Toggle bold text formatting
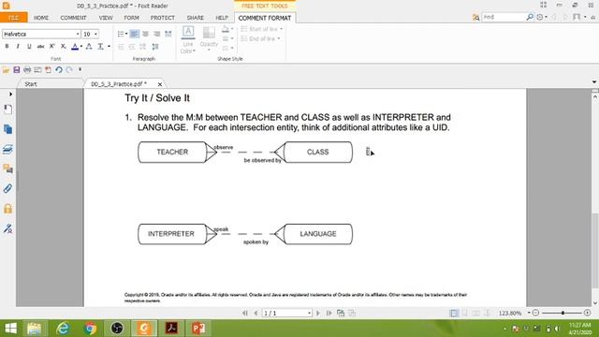 point(7,46)
